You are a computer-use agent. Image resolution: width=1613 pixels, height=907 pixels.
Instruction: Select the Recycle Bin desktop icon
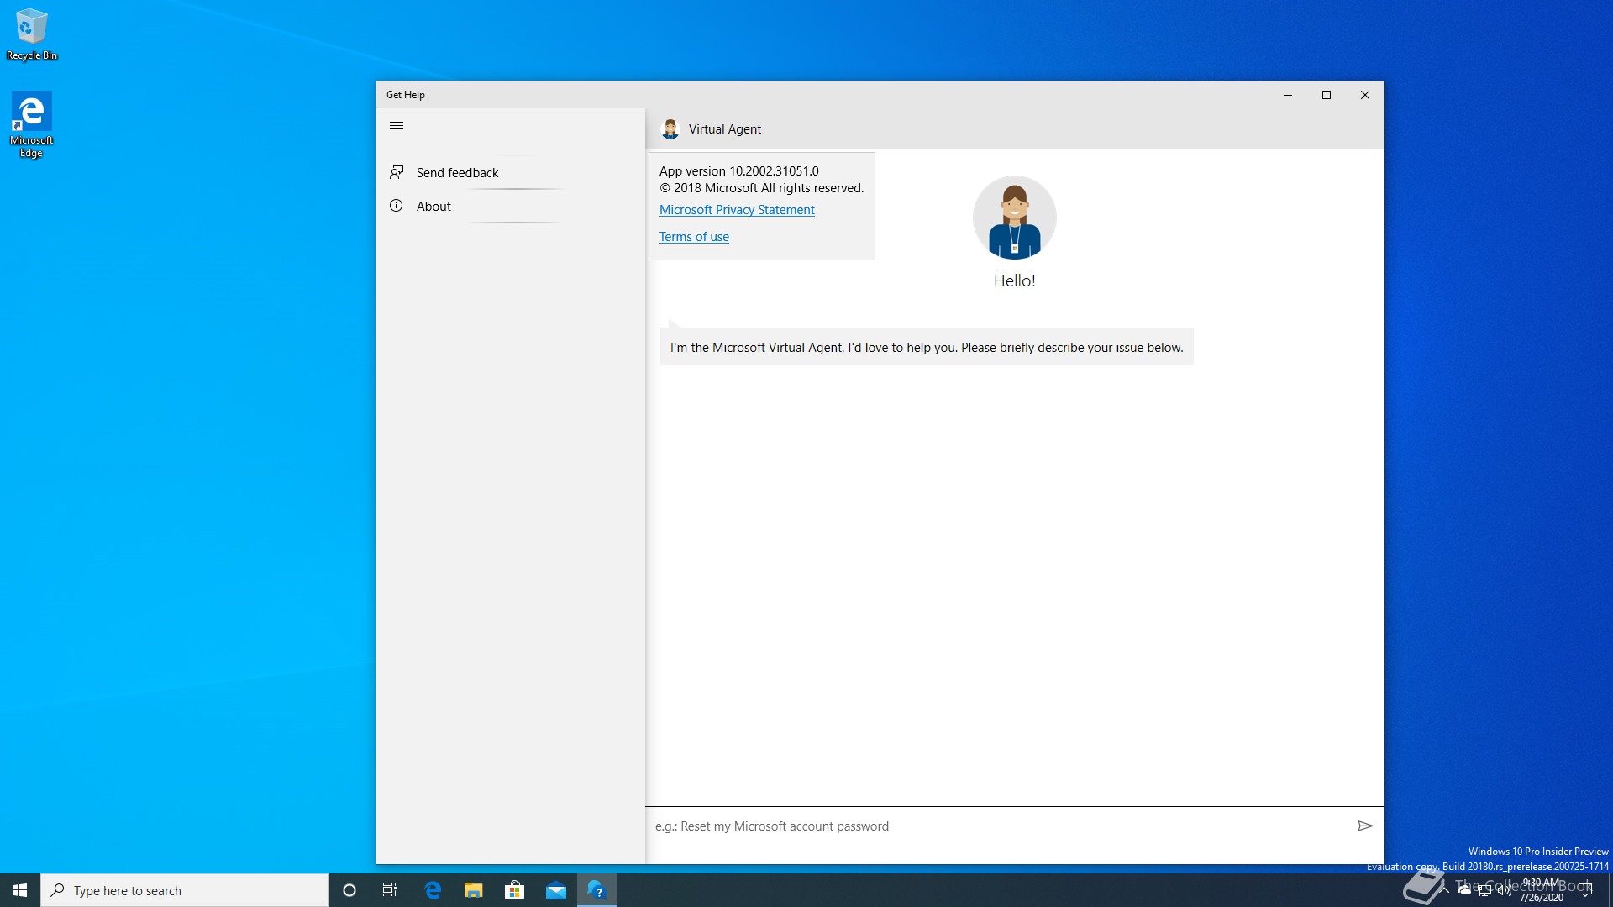pyautogui.click(x=32, y=34)
